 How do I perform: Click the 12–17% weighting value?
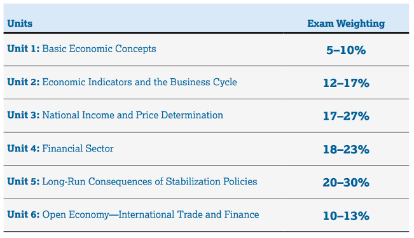tap(346, 83)
